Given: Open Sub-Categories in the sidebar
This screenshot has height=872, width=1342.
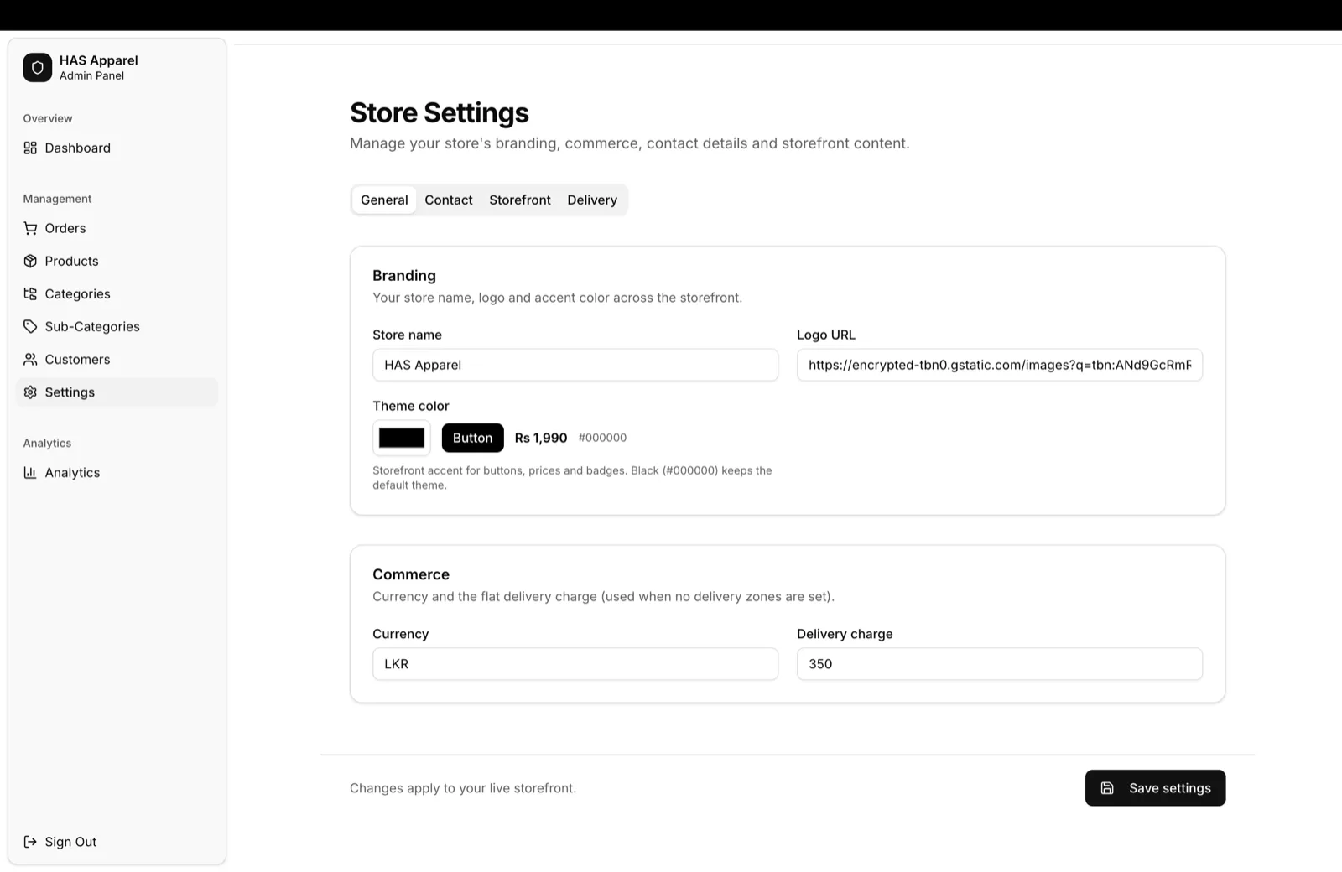Looking at the screenshot, I should tap(117, 326).
